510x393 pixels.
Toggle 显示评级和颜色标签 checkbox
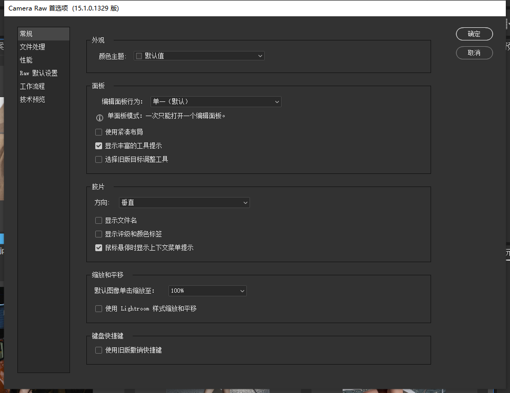[98, 234]
